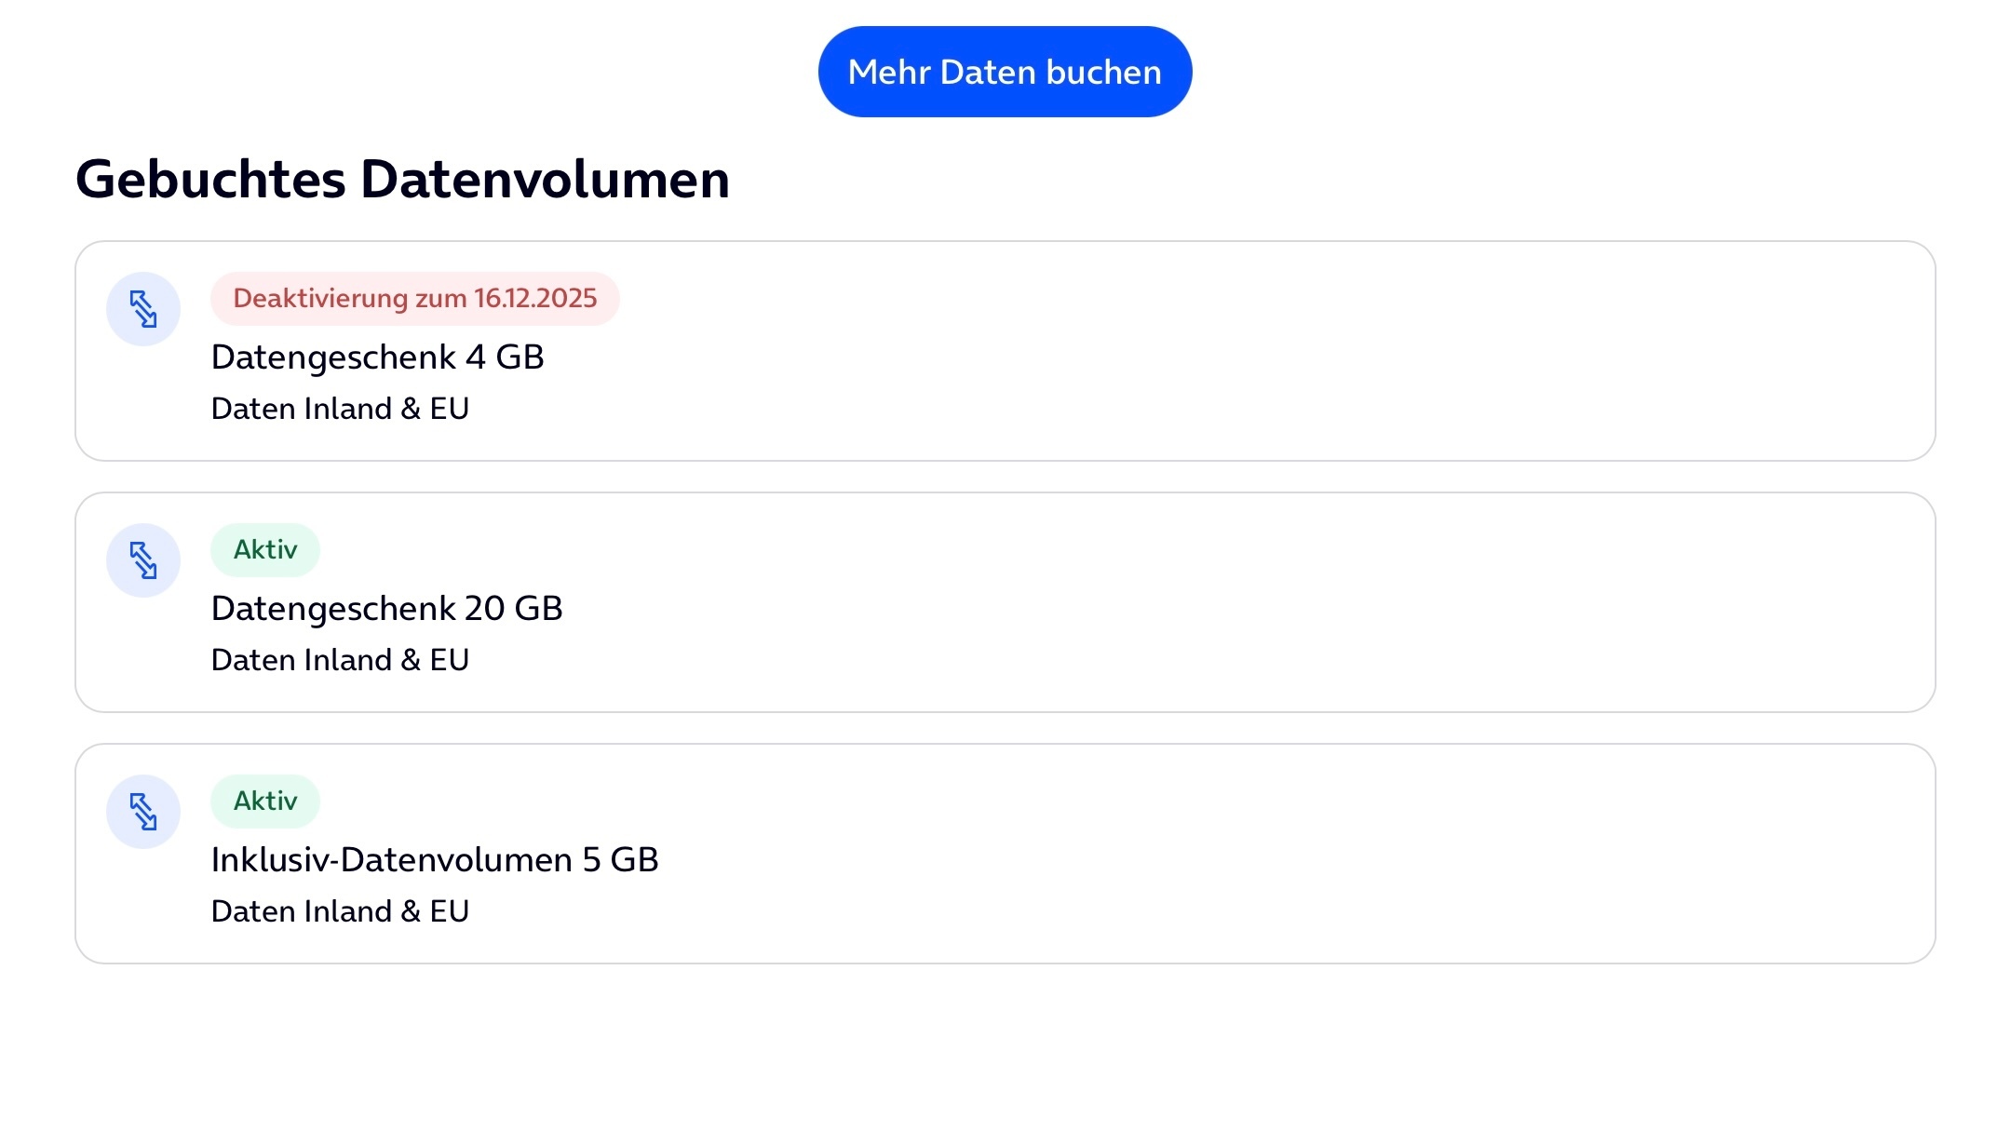
Task: Click the data arrows icon for Inklusiv-Datenvolumen 5 GB
Action: click(x=143, y=812)
